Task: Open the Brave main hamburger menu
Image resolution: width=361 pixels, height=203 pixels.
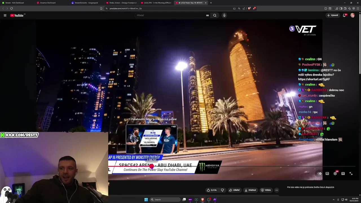Action: click(x=358, y=8)
